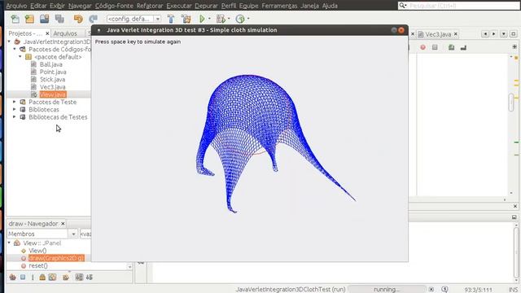This screenshot has height=293, width=521.
Task: Open the config default combo box
Action: 134,19
